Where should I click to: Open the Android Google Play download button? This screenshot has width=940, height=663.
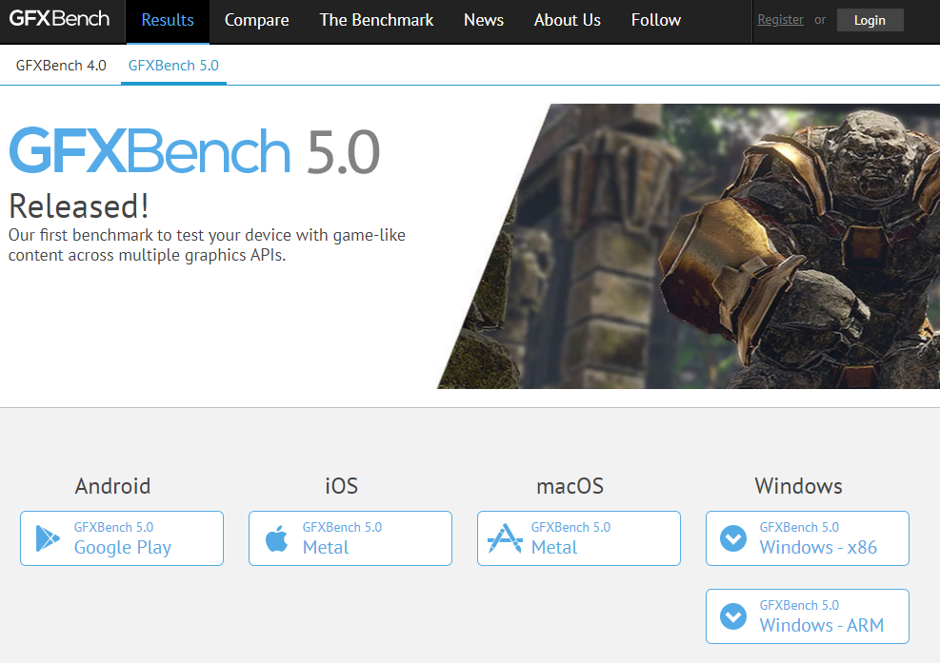pos(122,538)
